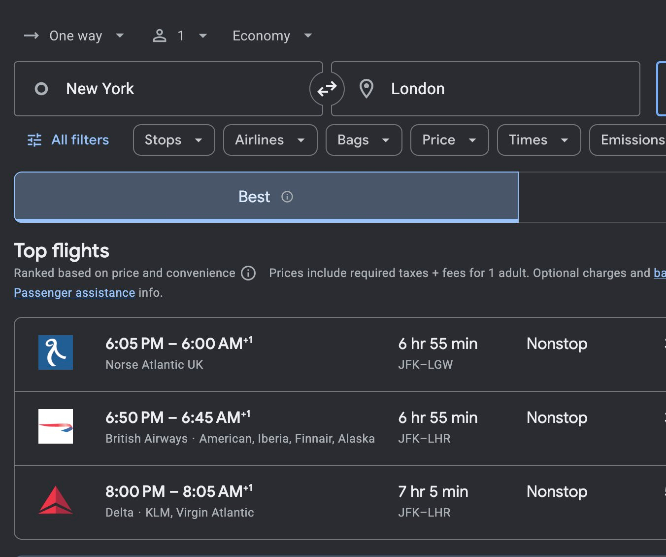Click the London destination pin icon
The image size is (666, 557).
366,89
